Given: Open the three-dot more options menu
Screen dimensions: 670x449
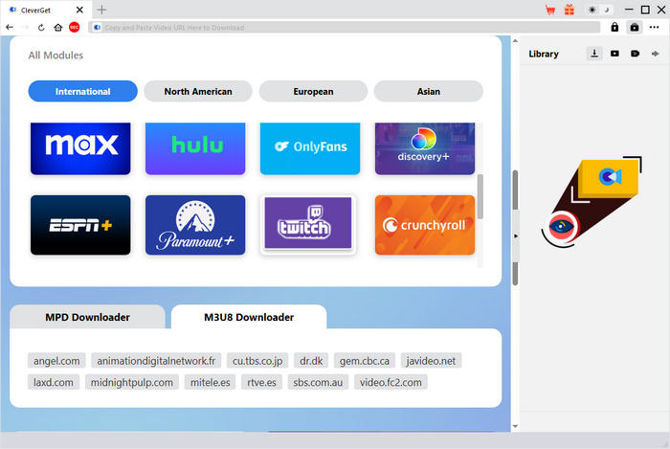Looking at the screenshot, I should click(654, 28).
